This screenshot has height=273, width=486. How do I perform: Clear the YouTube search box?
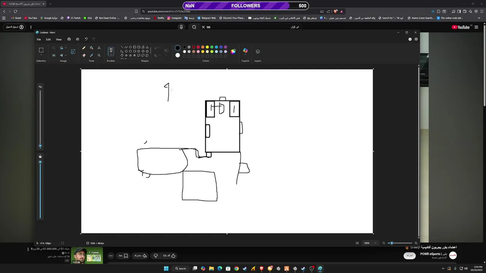[x=203, y=27]
